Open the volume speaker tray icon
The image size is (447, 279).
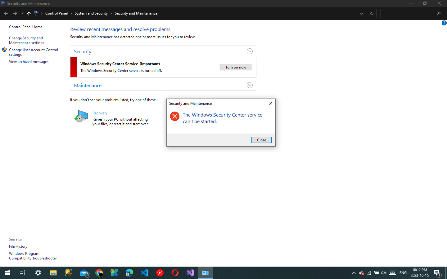[384, 273]
